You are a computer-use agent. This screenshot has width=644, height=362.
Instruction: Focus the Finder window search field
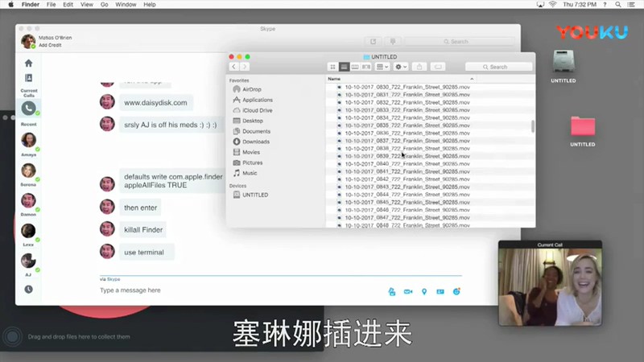click(x=498, y=67)
